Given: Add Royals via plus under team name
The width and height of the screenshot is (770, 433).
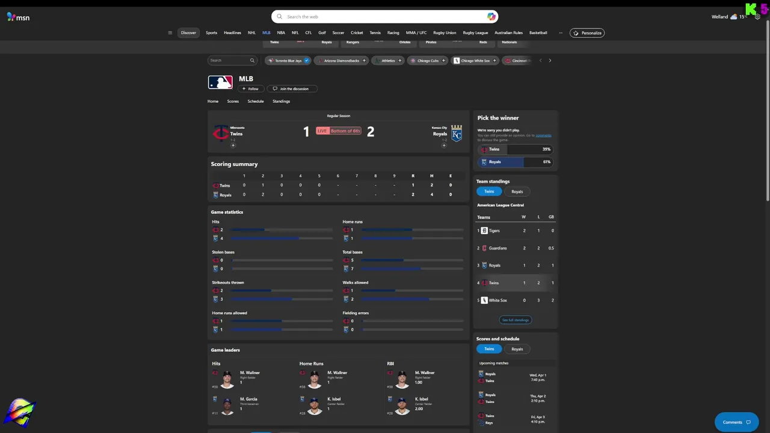Looking at the screenshot, I should click(x=444, y=146).
